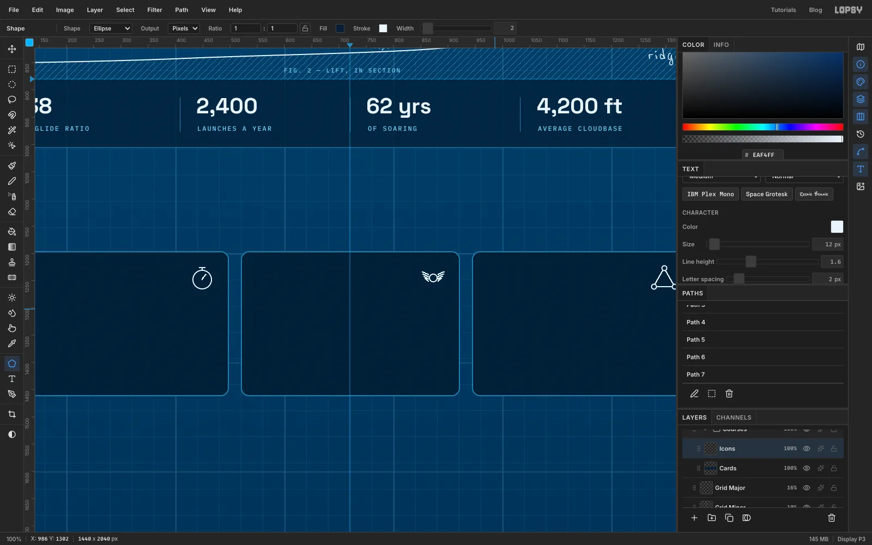The width and height of the screenshot is (872, 545).
Task: Switch to the Channels tab
Action: pos(734,417)
